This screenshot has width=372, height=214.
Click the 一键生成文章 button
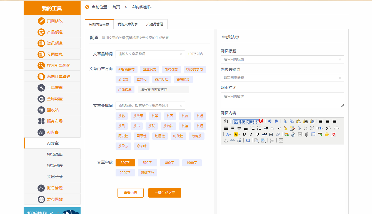(165, 193)
